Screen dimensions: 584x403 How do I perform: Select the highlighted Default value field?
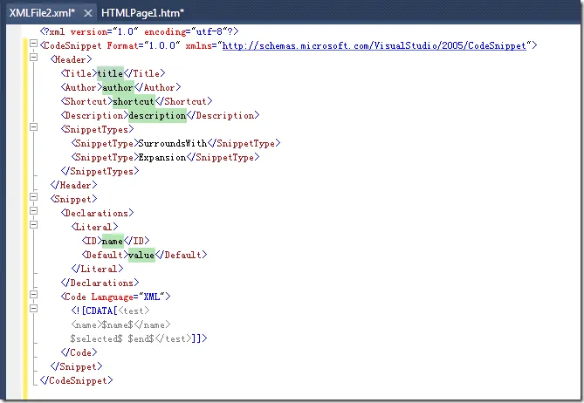(x=141, y=255)
